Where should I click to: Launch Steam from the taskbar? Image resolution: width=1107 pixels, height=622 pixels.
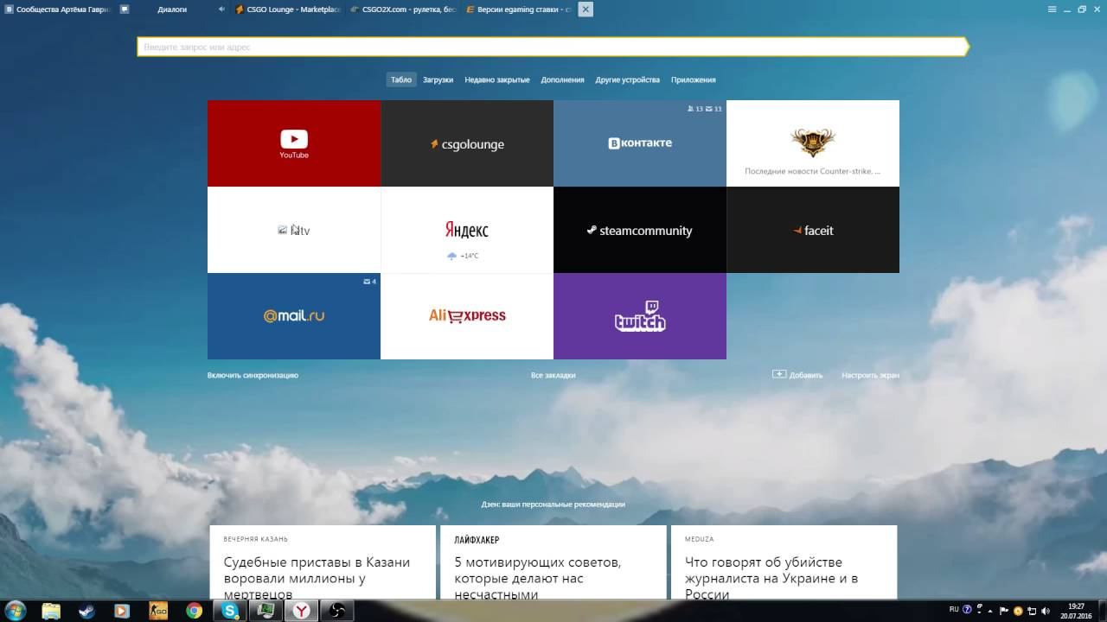(x=86, y=611)
